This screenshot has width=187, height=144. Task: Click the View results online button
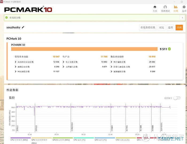[x=148, y=28]
